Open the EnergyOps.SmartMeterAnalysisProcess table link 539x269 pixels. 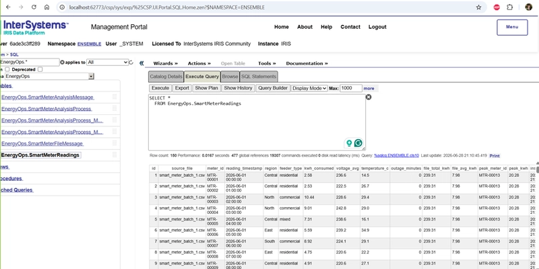pyautogui.click(x=46, y=109)
